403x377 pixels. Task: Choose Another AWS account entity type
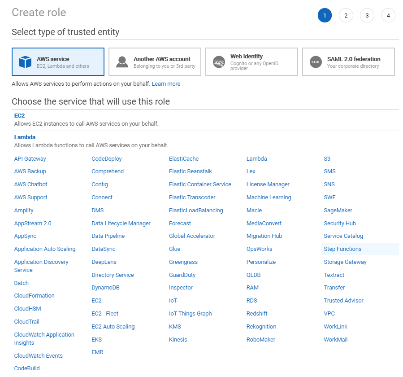coord(155,62)
